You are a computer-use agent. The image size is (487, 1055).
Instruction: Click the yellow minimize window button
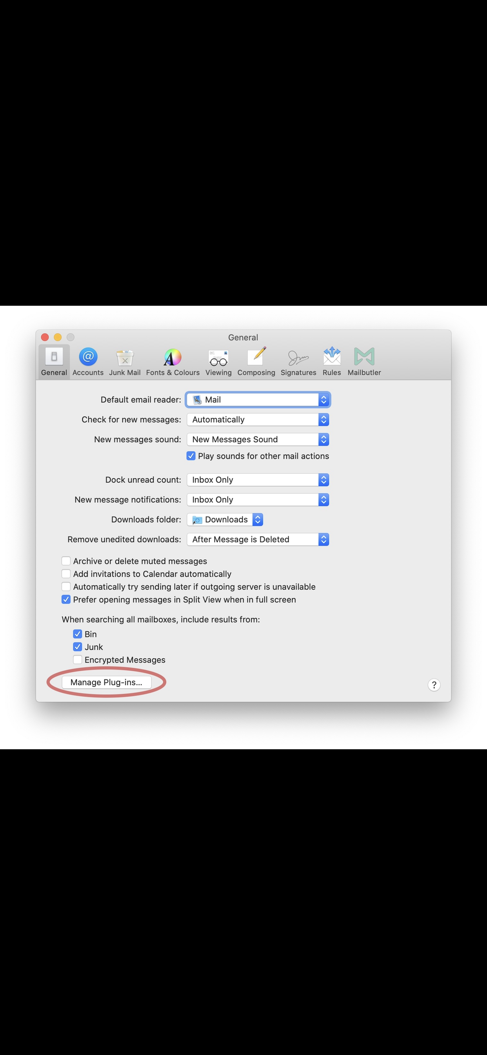click(58, 337)
